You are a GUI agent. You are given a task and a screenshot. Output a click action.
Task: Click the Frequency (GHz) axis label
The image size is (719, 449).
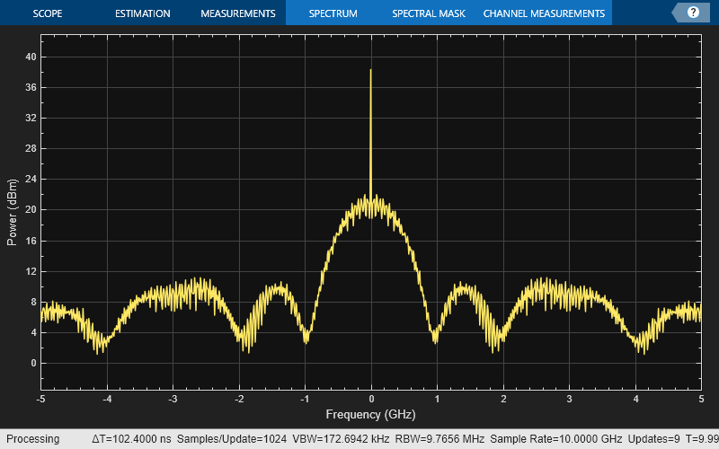point(370,415)
